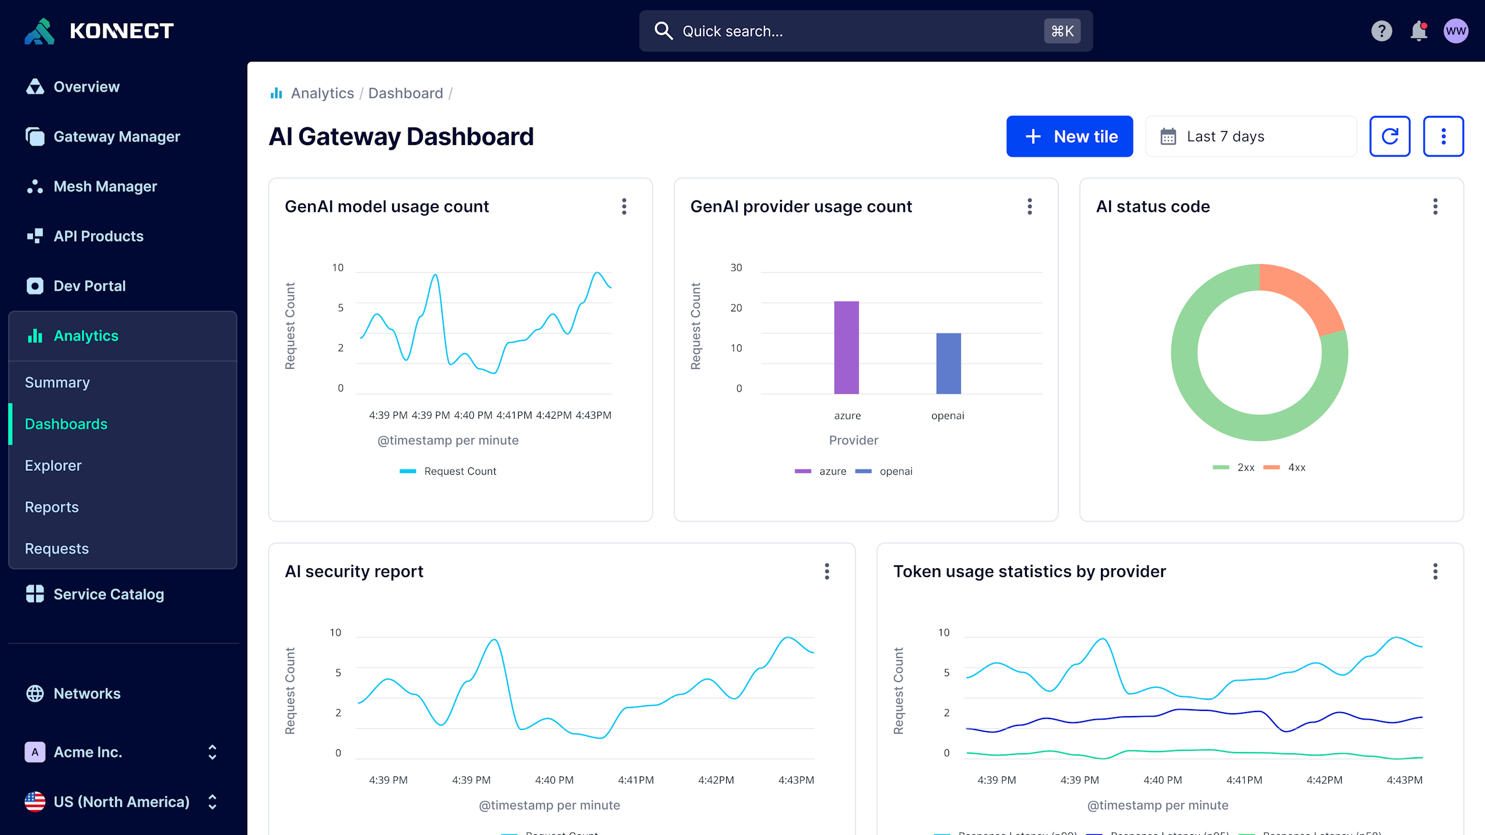1485x835 pixels.
Task: Click the help question mark icon
Action: (1381, 31)
